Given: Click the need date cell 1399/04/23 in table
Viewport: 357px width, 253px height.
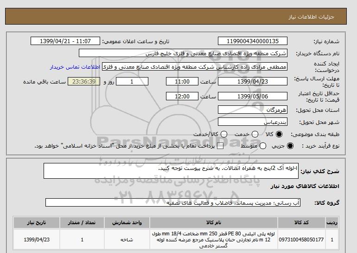Looking at the screenshot, I should (37, 240).
